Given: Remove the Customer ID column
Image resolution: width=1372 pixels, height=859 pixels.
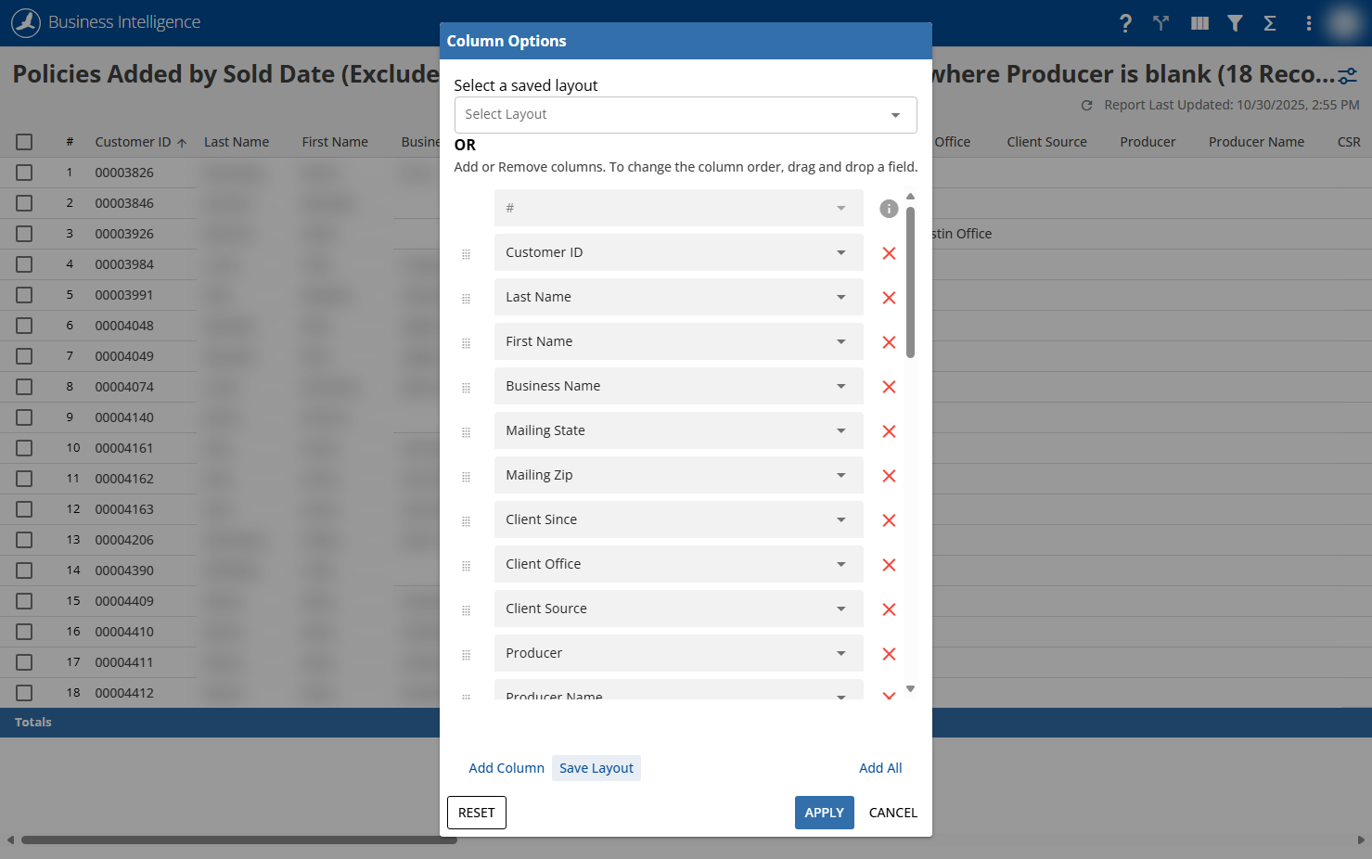Looking at the screenshot, I should tap(889, 253).
